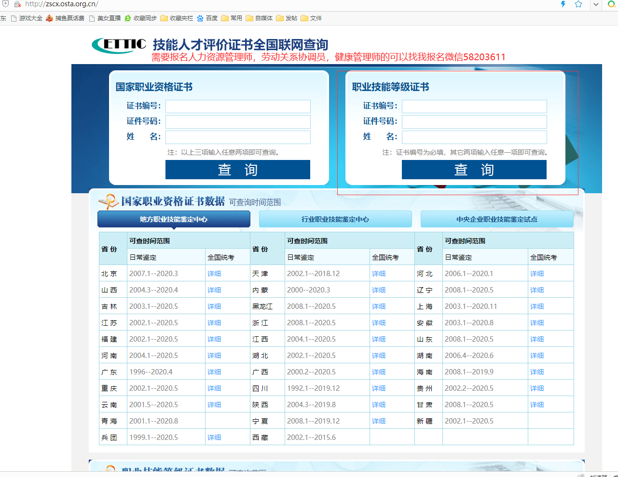Open 详细 link for 重庆
The width and height of the screenshot is (618, 477).
pos(214,388)
